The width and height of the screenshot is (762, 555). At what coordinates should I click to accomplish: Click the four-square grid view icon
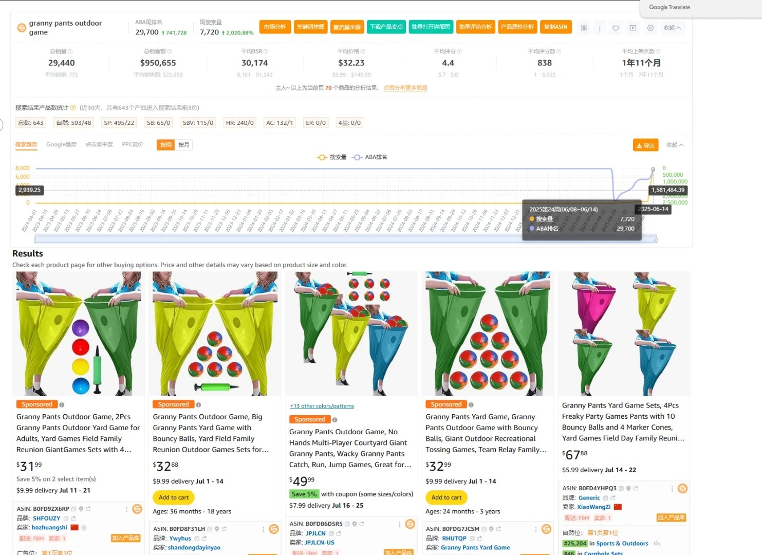(x=584, y=28)
